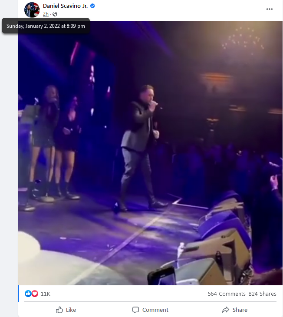Click the Like button label
283x317 pixels.
click(71, 310)
